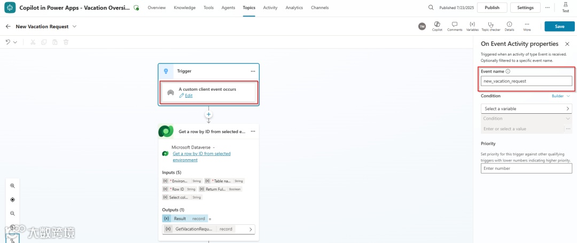Open the Dataverse node options ellipsis
The width and height of the screenshot is (577, 243).
click(x=253, y=131)
